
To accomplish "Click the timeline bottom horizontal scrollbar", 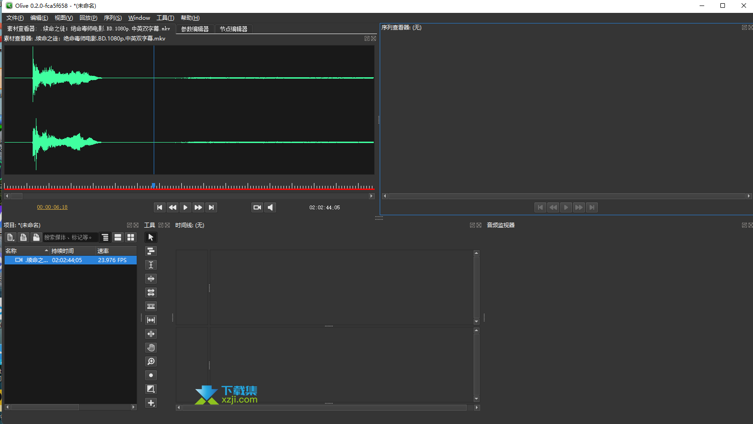I will (324, 407).
